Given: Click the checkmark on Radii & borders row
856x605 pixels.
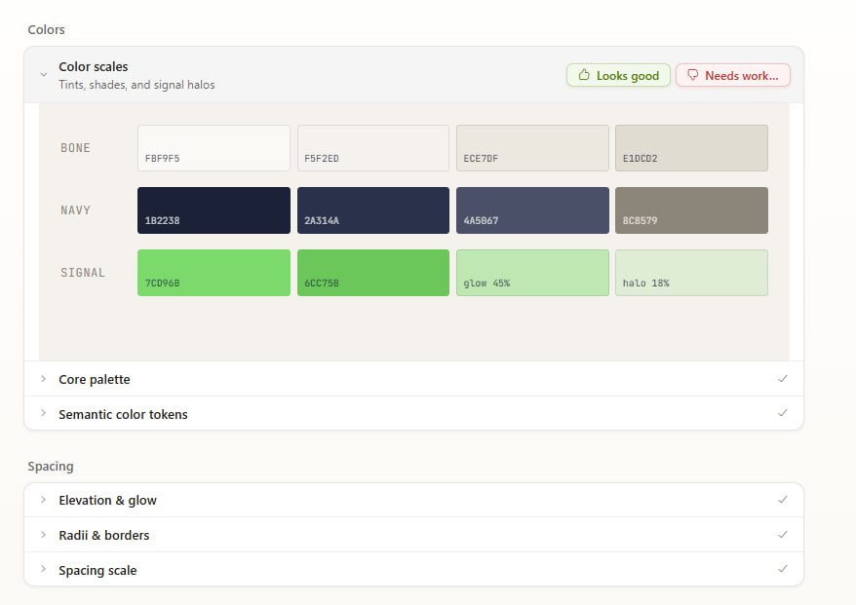Looking at the screenshot, I should pos(782,535).
